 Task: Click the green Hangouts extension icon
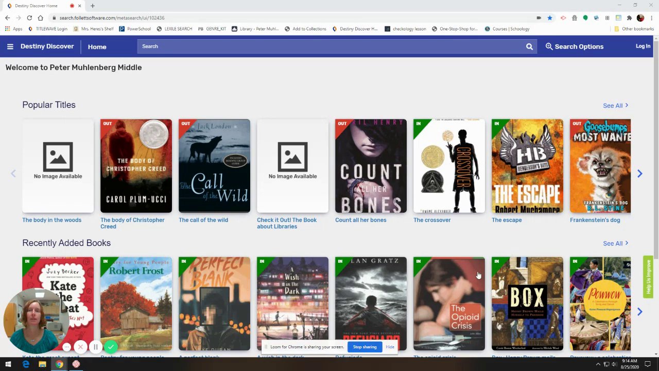[x=585, y=18]
